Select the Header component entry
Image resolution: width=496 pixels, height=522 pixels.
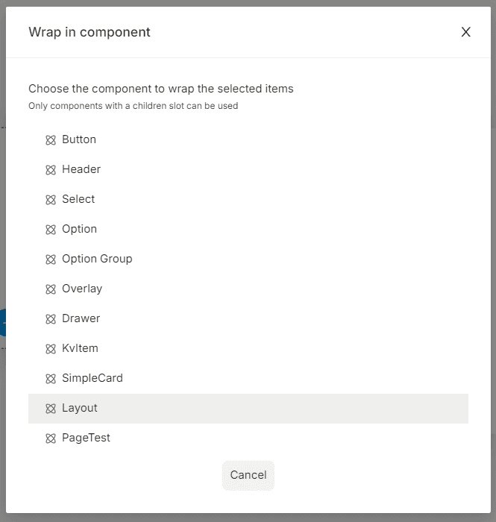click(x=248, y=170)
